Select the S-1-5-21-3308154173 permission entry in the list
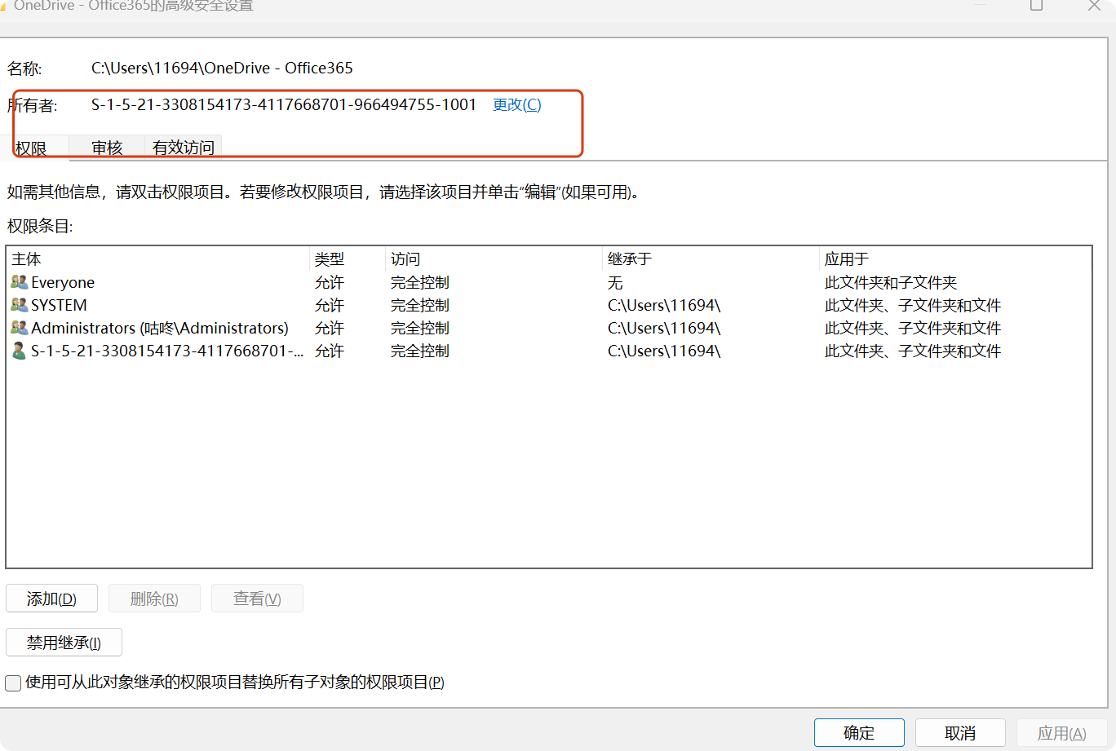 click(548, 351)
